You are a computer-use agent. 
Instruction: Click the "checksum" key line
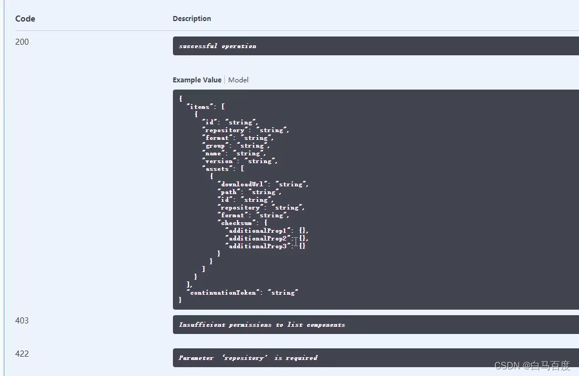click(242, 223)
